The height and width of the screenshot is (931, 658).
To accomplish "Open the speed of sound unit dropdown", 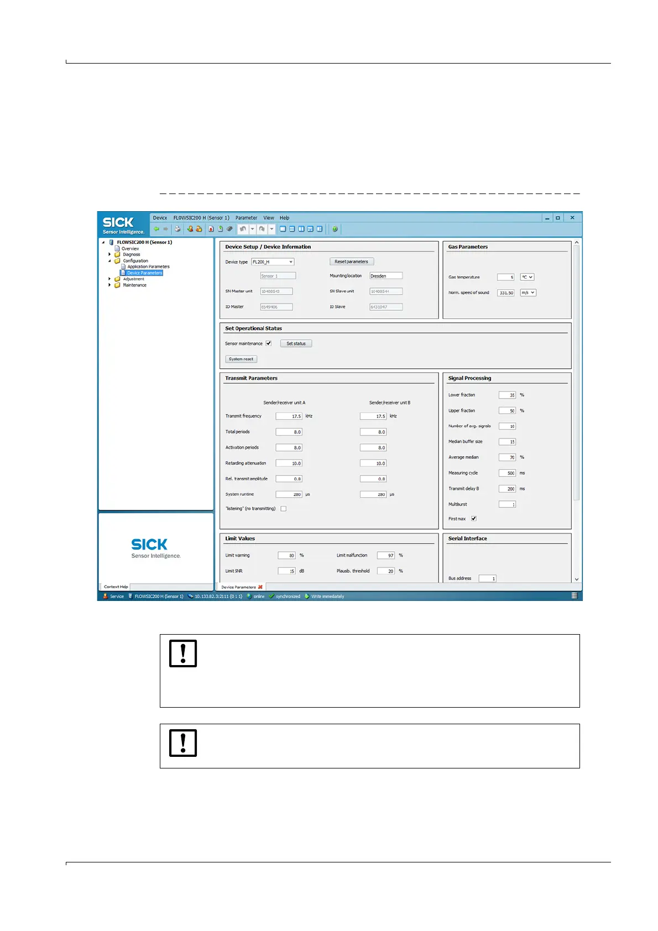I will click(528, 292).
